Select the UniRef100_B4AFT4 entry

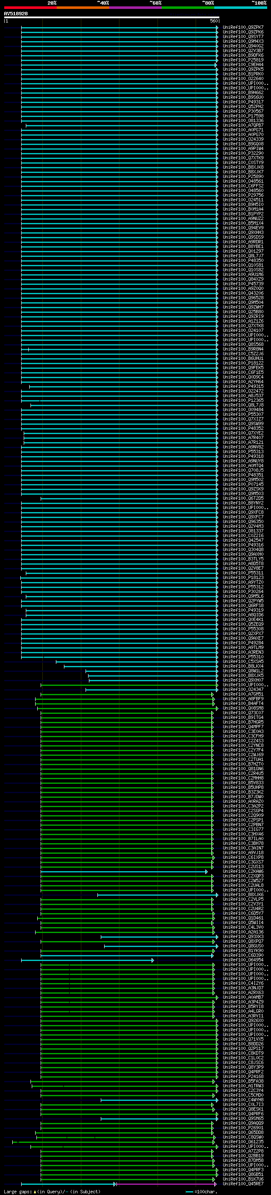[x=243, y=704]
